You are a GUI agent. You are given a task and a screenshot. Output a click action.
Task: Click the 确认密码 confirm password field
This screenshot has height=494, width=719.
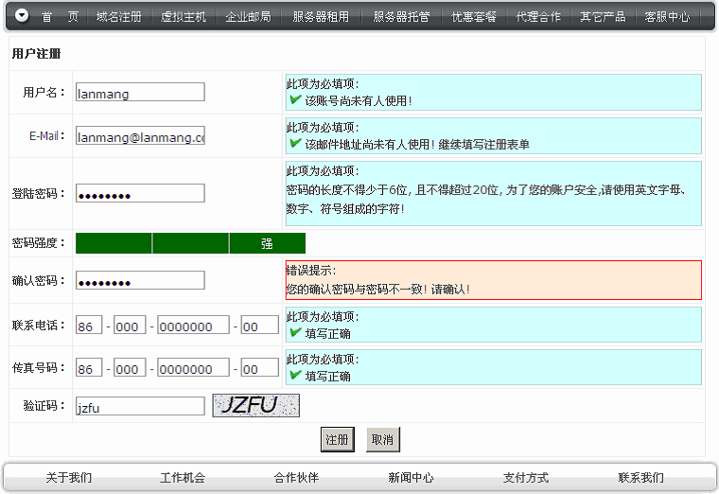pyautogui.click(x=140, y=280)
